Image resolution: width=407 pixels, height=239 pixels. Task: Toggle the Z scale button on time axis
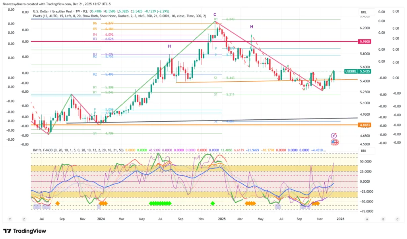(x=24, y=218)
